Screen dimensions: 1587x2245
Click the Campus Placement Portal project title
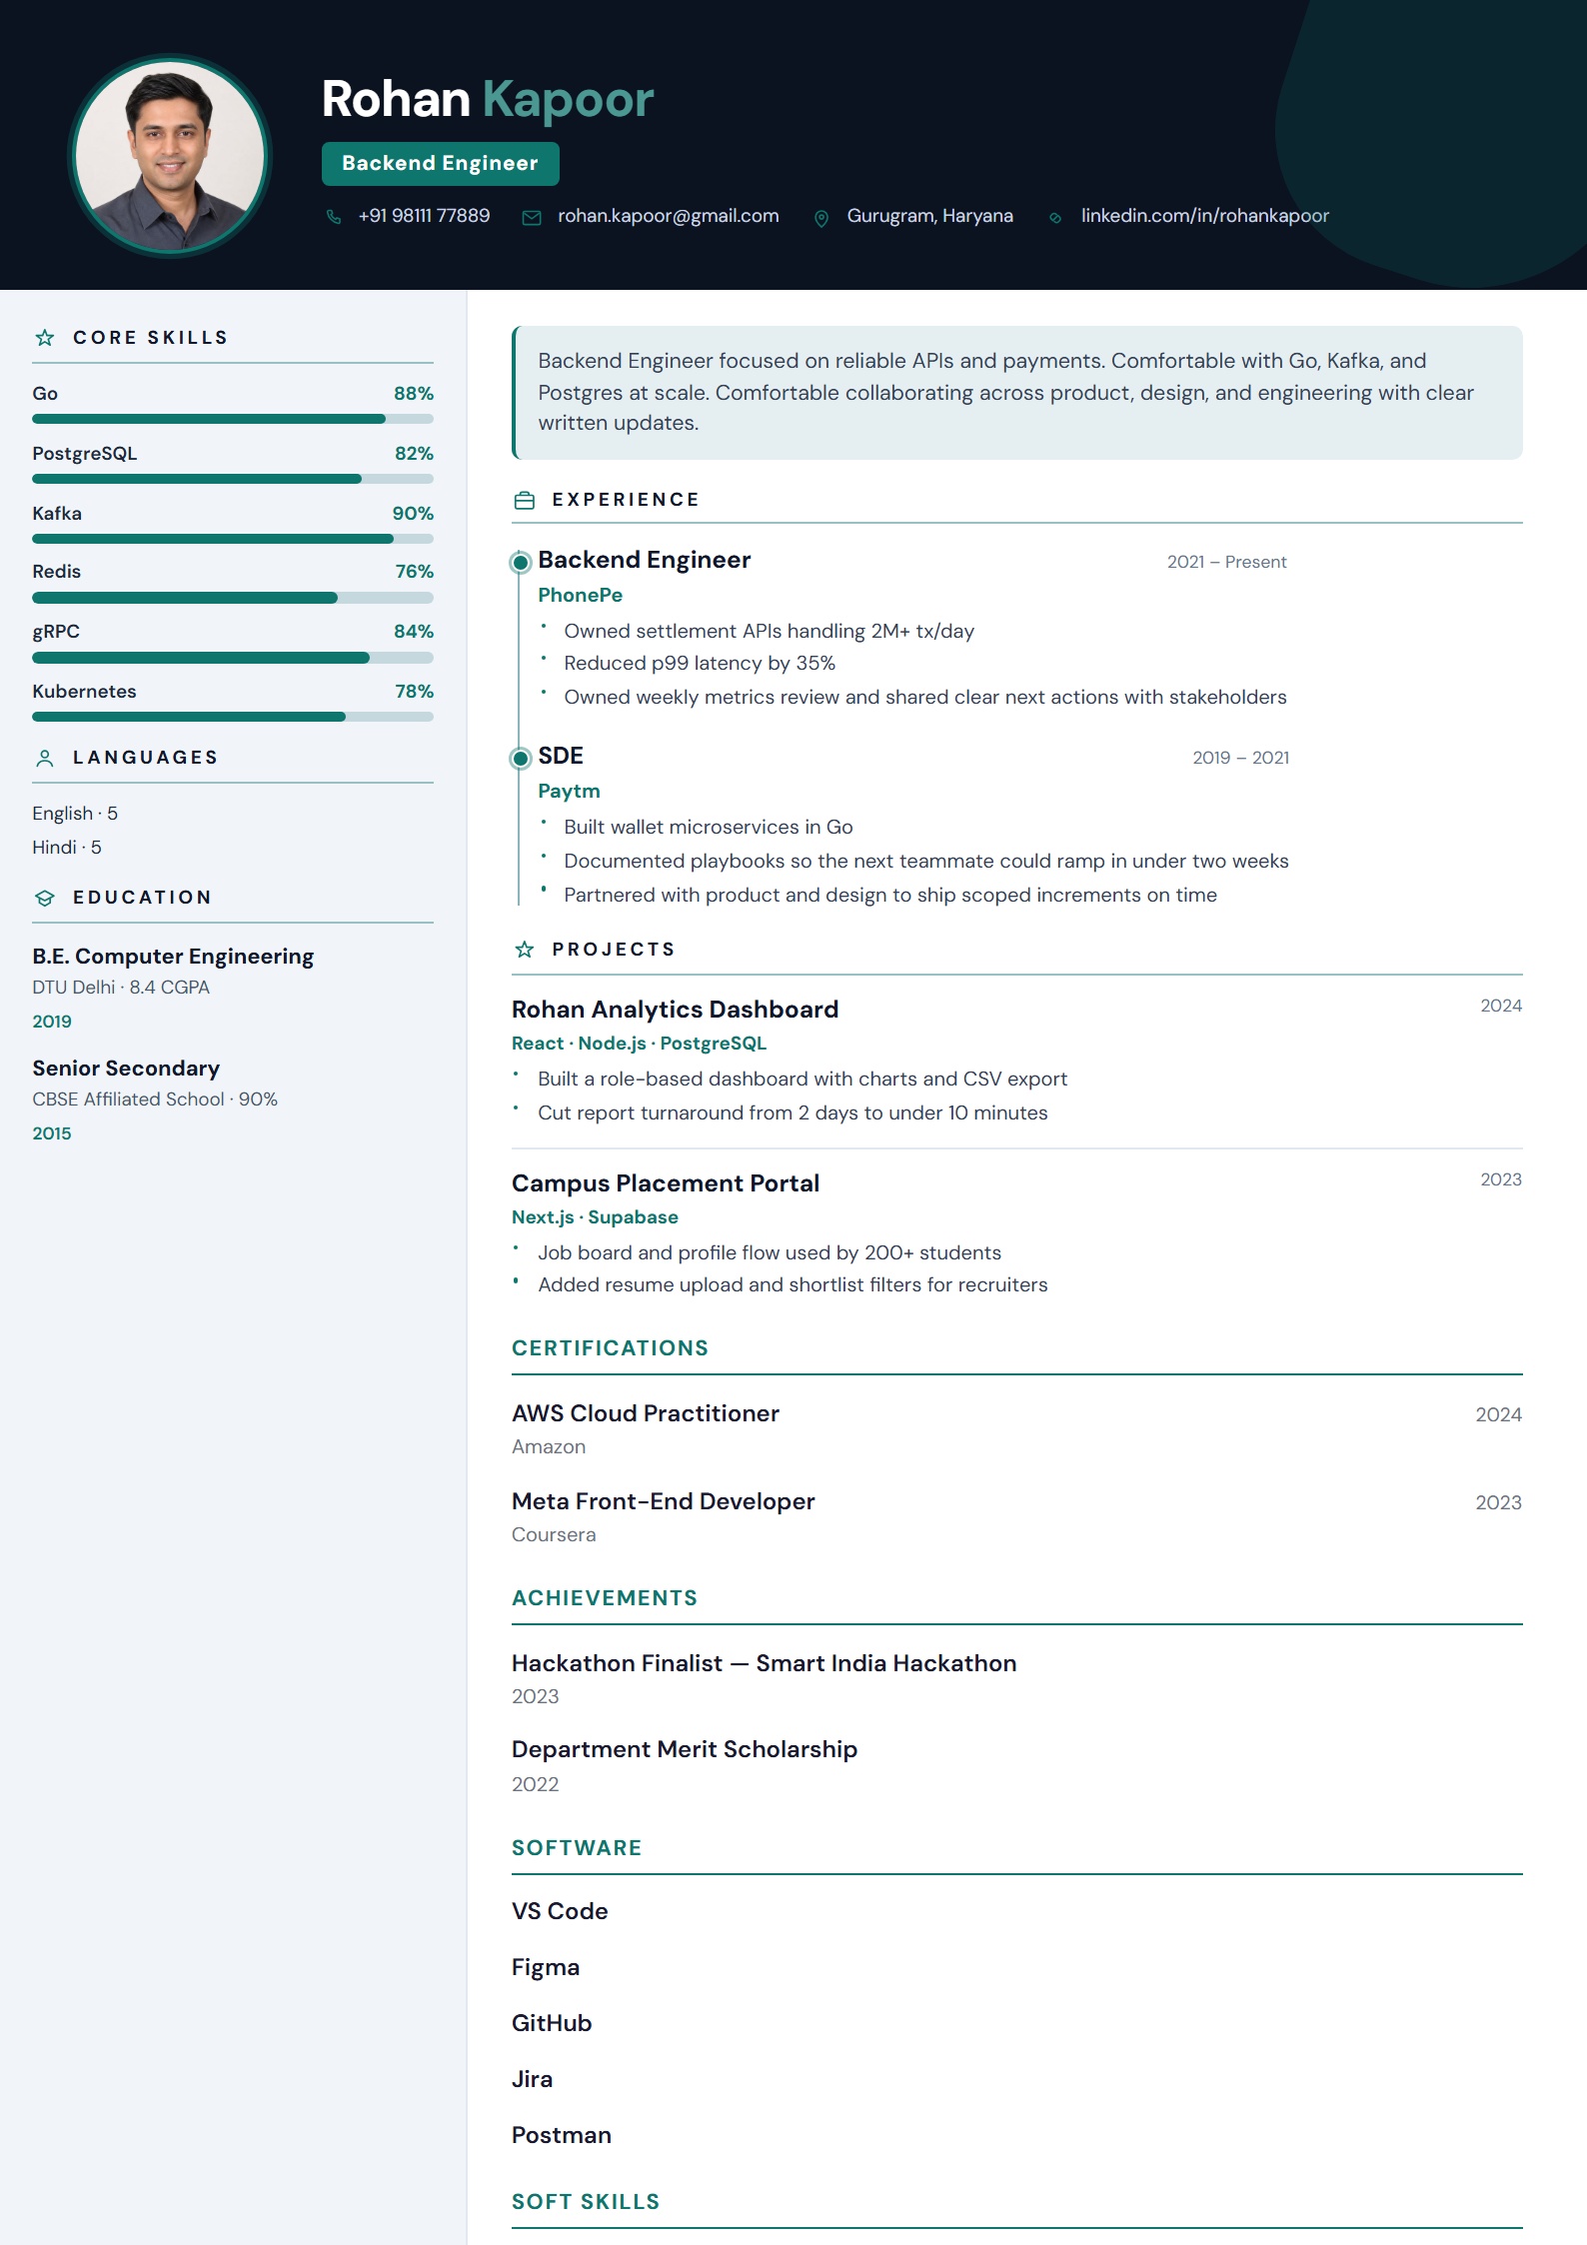666,1183
